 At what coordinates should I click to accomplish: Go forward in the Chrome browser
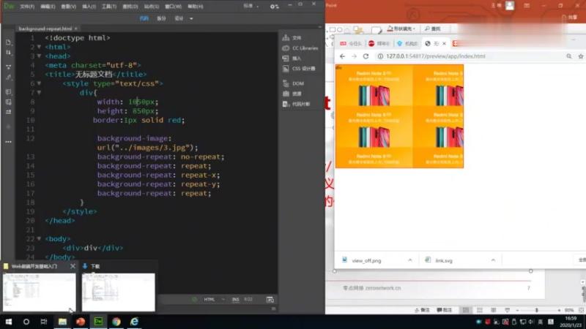pos(354,56)
